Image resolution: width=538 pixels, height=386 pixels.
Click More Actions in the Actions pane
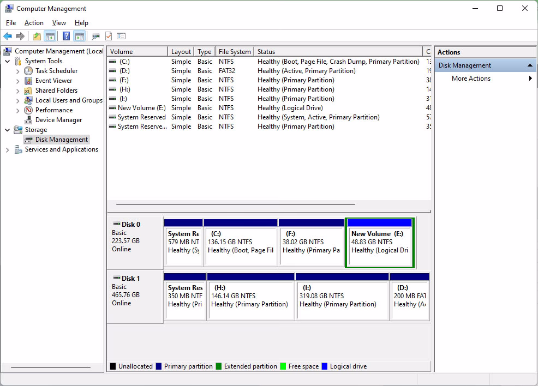[471, 79]
